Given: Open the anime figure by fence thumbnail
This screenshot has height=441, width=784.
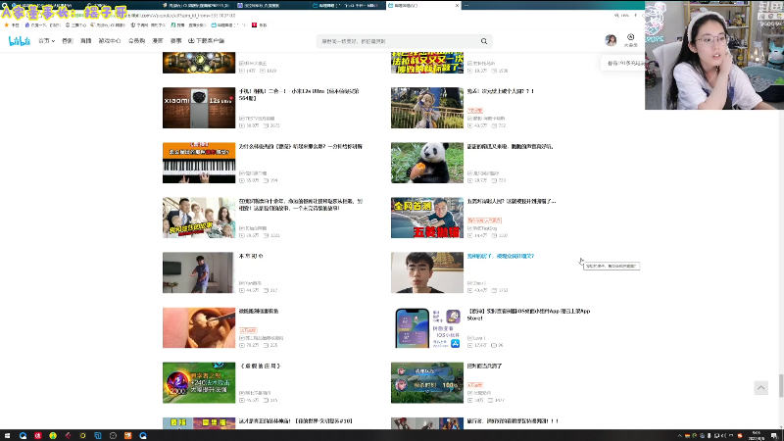Looking at the screenshot, I should (427, 108).
